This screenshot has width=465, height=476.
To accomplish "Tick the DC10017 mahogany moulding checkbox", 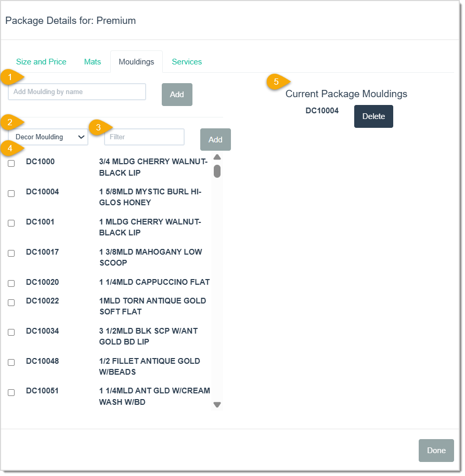I will coord(11,253).
